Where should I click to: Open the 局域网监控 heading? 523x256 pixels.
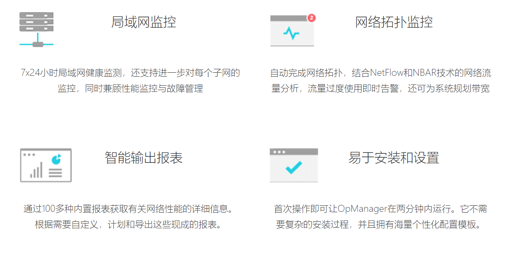(x=143, y=22)
